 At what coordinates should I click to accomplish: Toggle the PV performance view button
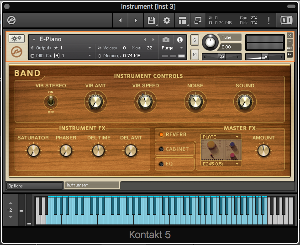(289, 54)
